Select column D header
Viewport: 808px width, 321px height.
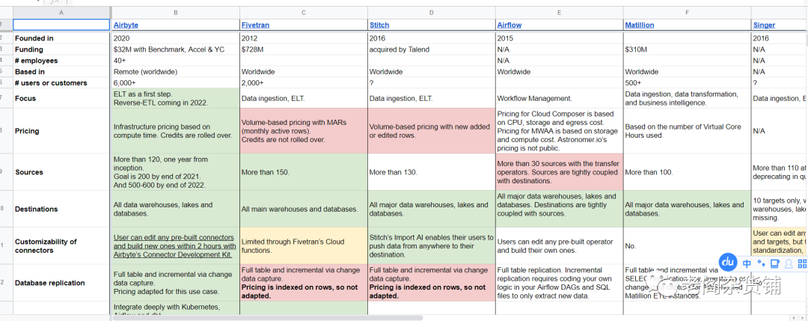coord(432,13)
